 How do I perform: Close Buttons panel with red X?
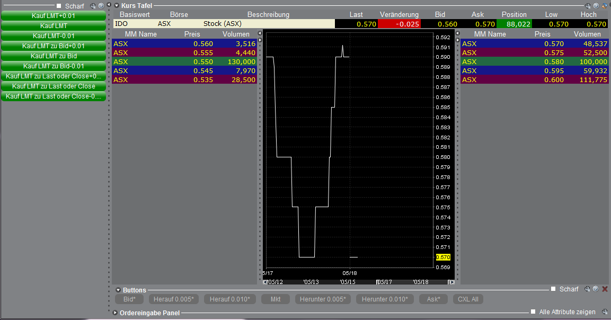[605, 289]
